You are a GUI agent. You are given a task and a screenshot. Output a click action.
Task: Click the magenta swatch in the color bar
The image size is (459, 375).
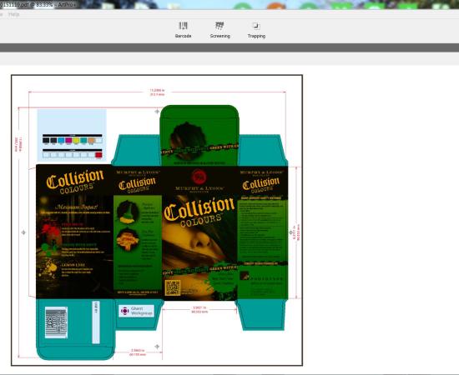click(68, 141)
